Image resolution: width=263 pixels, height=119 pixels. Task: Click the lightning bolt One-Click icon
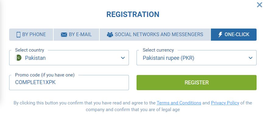point(220,35)
